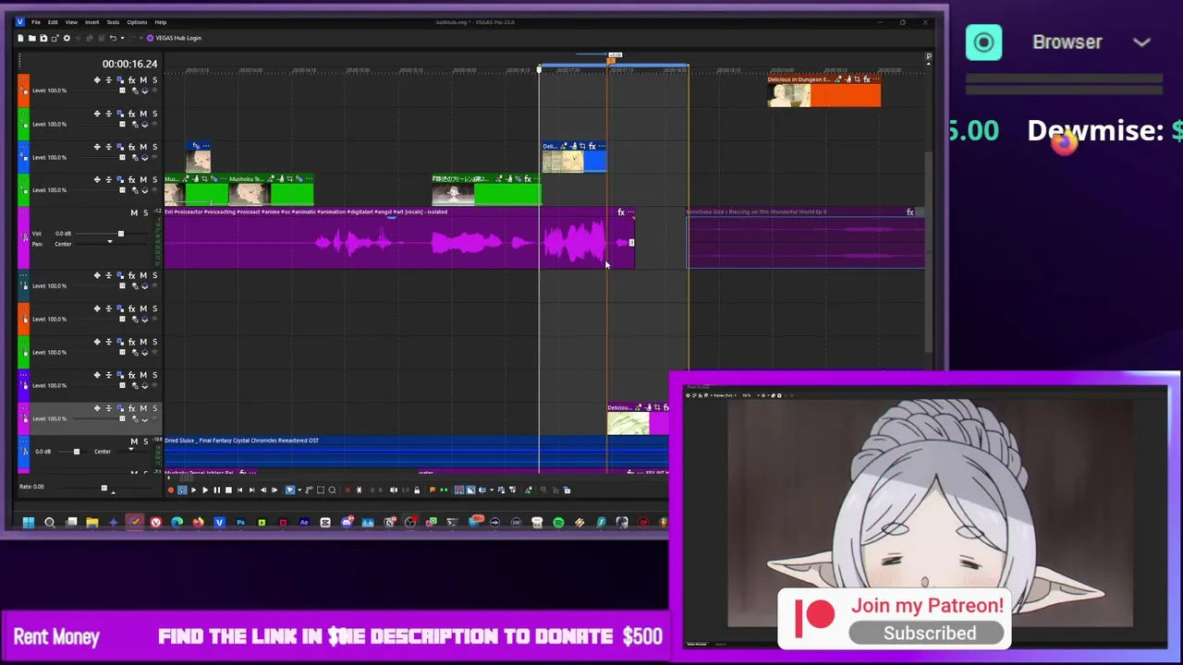
Task: Create a new project from toolbar
Action: 20,38
